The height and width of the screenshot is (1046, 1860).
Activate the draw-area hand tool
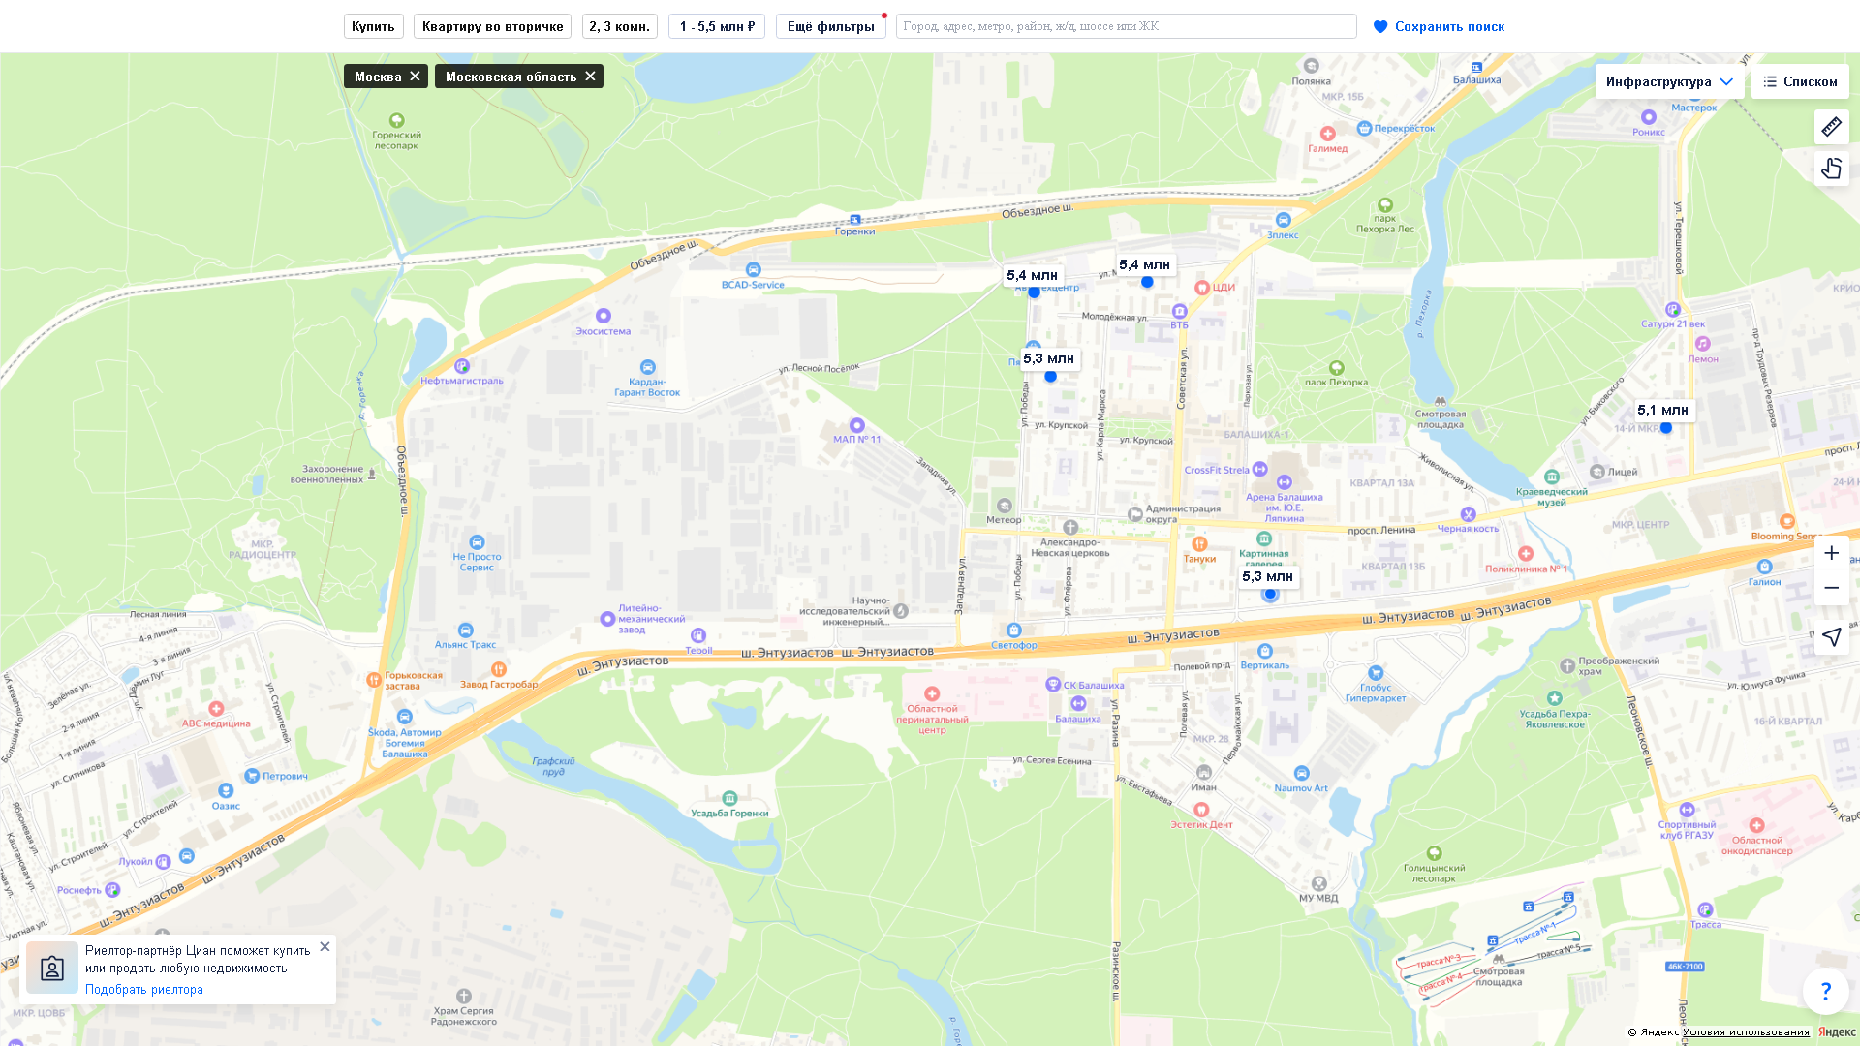click(x=1831, y=169)
